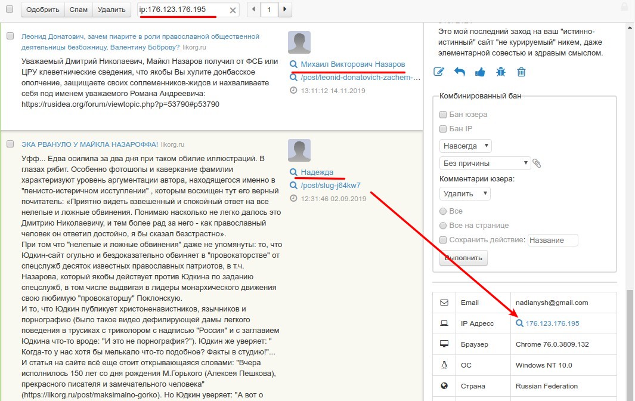Go to previous page arrow
The width and height of the screenshot is (635, 401).
(x=254, y=9)
